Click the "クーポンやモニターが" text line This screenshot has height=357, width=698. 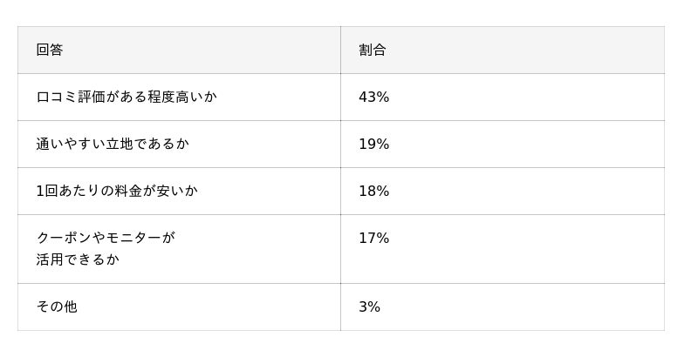[106, 238]
